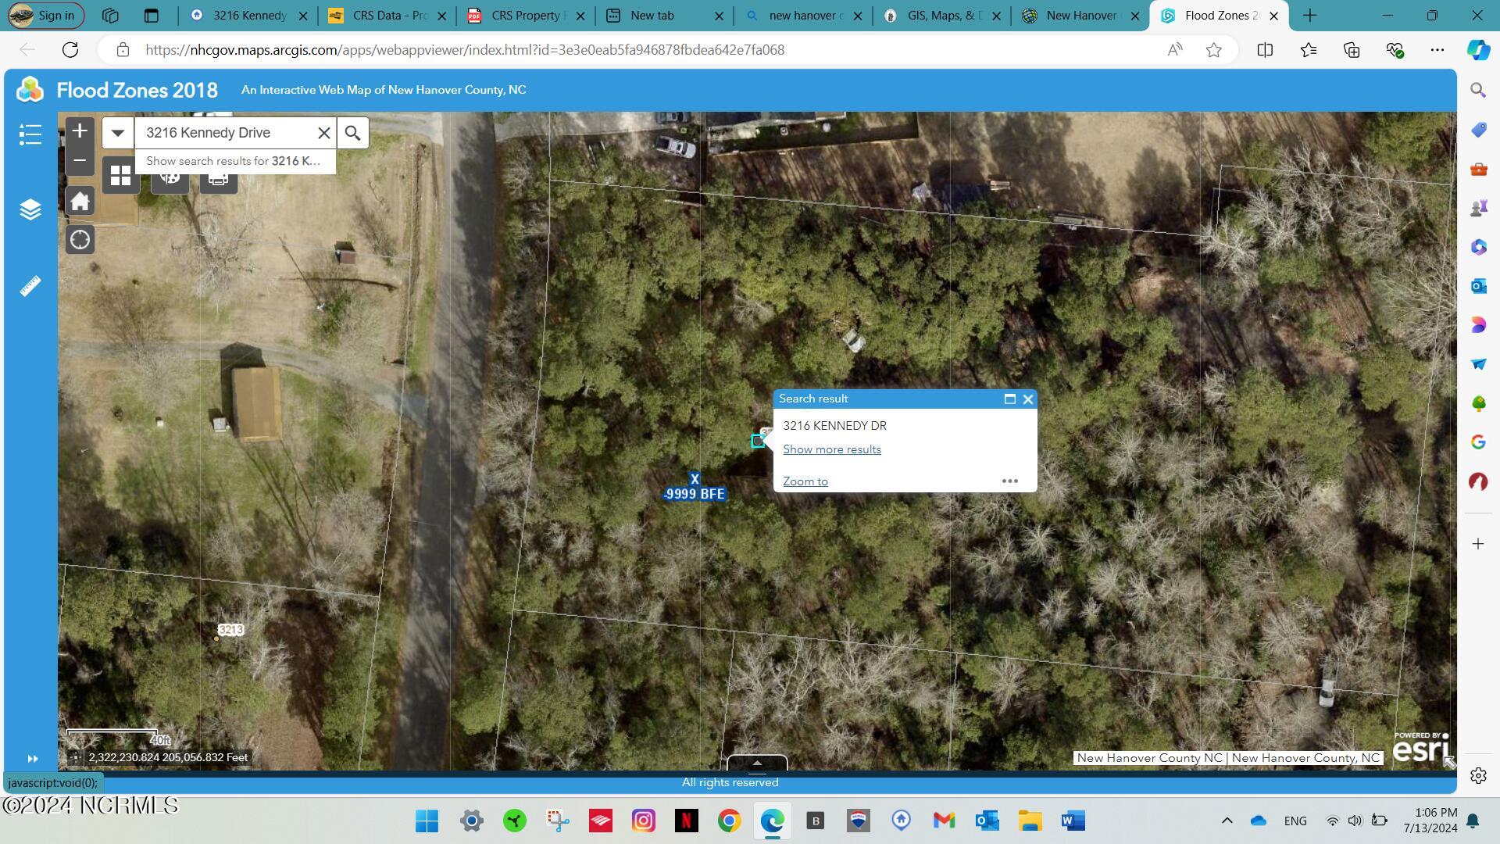Expand the attribute table arrow at bottom
Viewport: 1500px width, 844px height.
(757, 764)
